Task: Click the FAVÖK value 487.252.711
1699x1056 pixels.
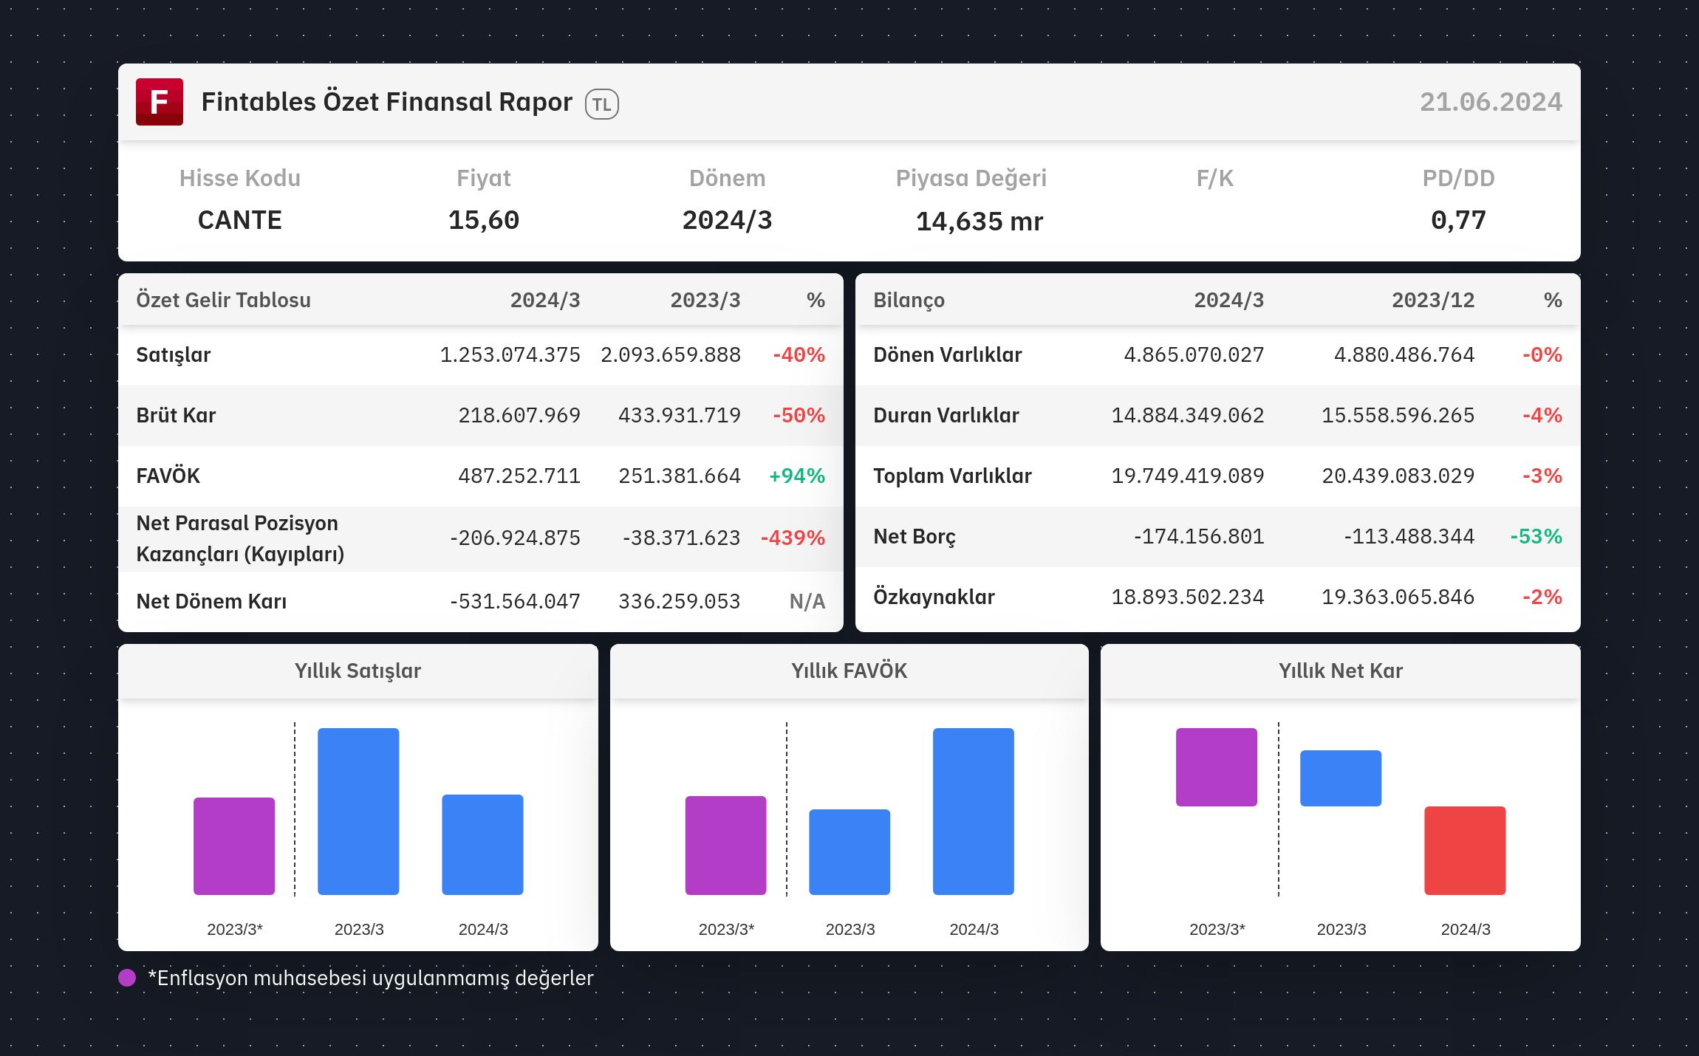Action: coord(519,476)
